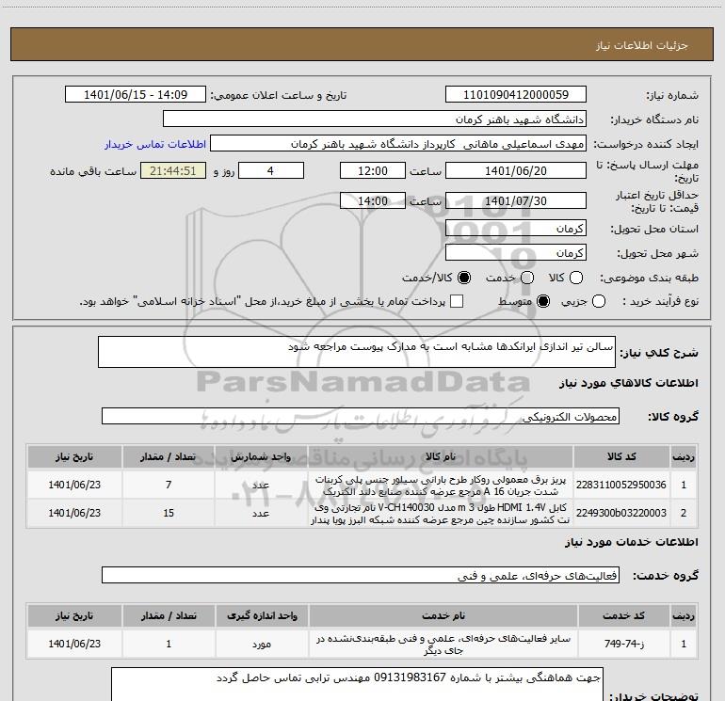
Task: Click the need date 1401/06/23 for the HDMI row
Action: [74, 513]
